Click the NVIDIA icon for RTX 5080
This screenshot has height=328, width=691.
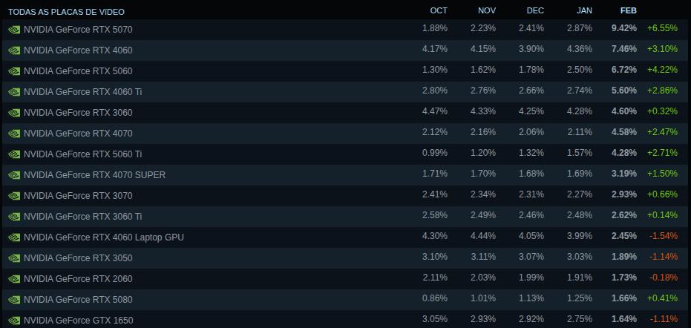[13, 299]
